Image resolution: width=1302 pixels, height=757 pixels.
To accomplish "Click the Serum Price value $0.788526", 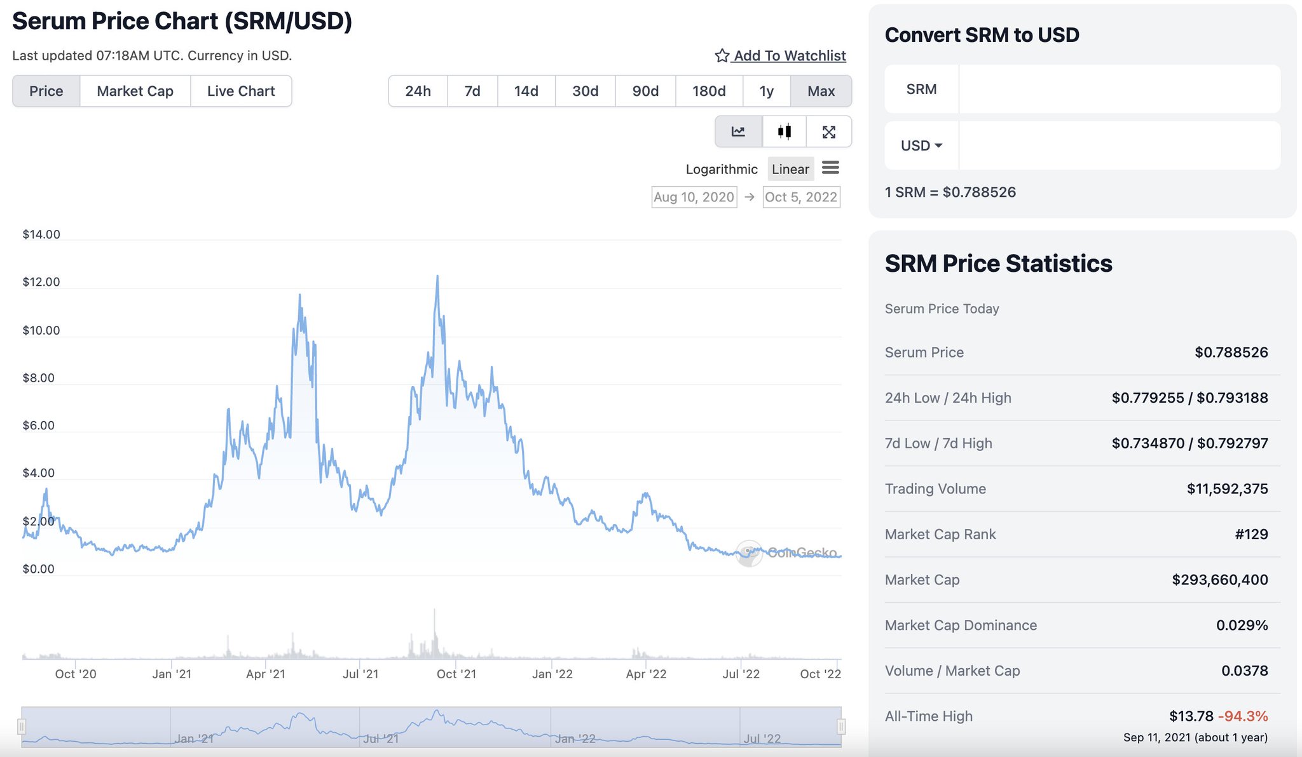I will coord(1231,352).
